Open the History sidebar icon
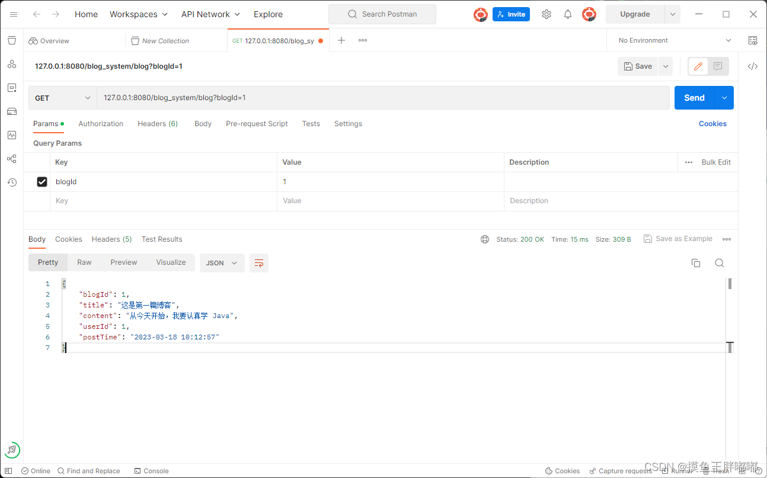The image size is (767, 478). (12, 182)
